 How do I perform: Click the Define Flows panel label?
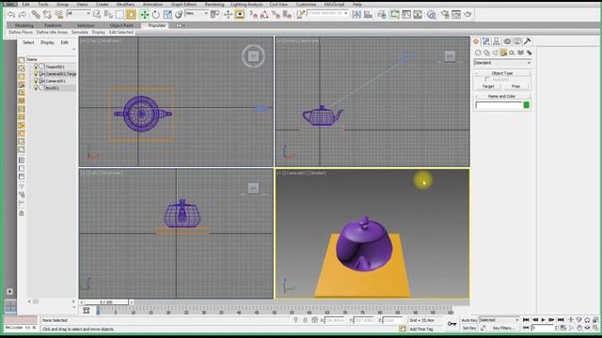21,32
